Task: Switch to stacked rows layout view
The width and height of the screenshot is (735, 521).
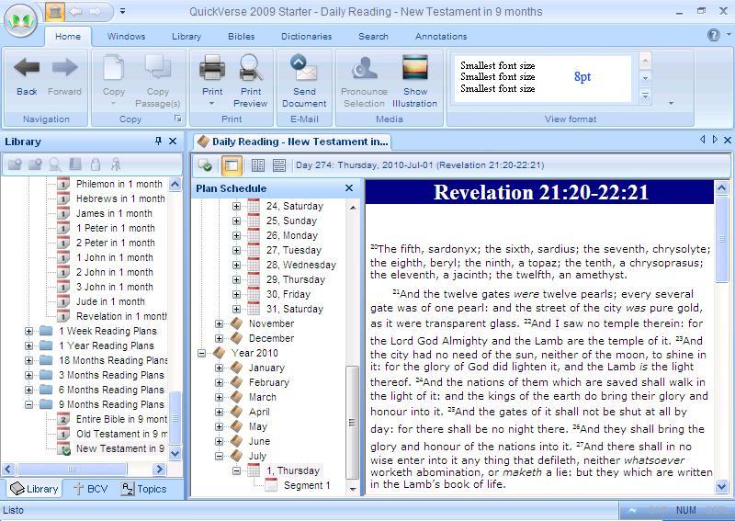Action: [x=279, y=165]
